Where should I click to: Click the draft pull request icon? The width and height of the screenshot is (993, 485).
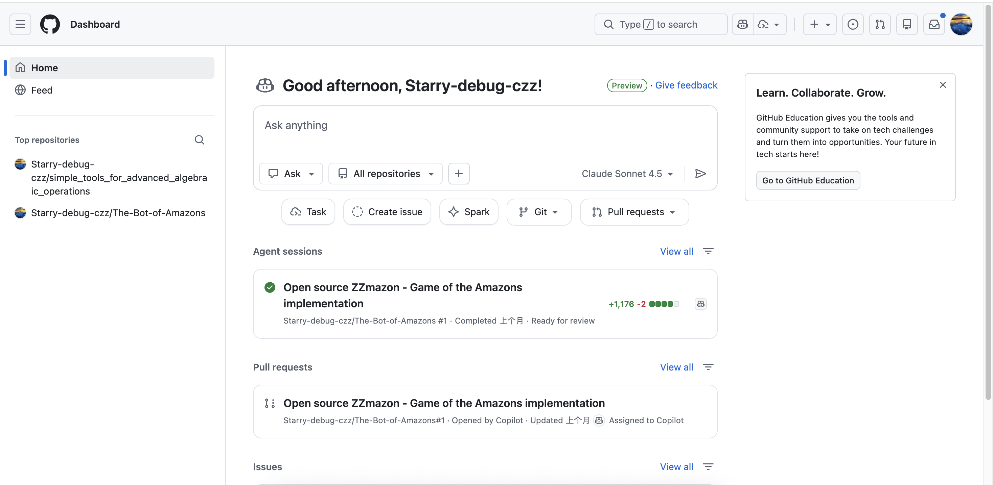pos(270,403)
